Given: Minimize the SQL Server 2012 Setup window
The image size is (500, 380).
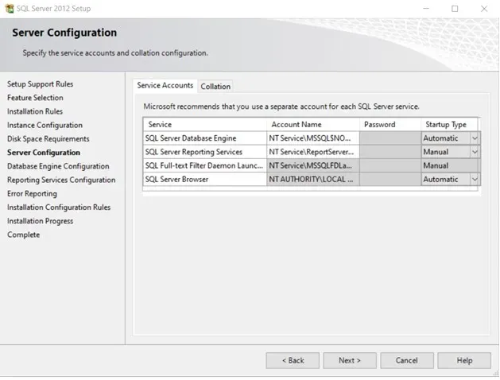Looking at the screenshot, I should [x=426, y=9].
